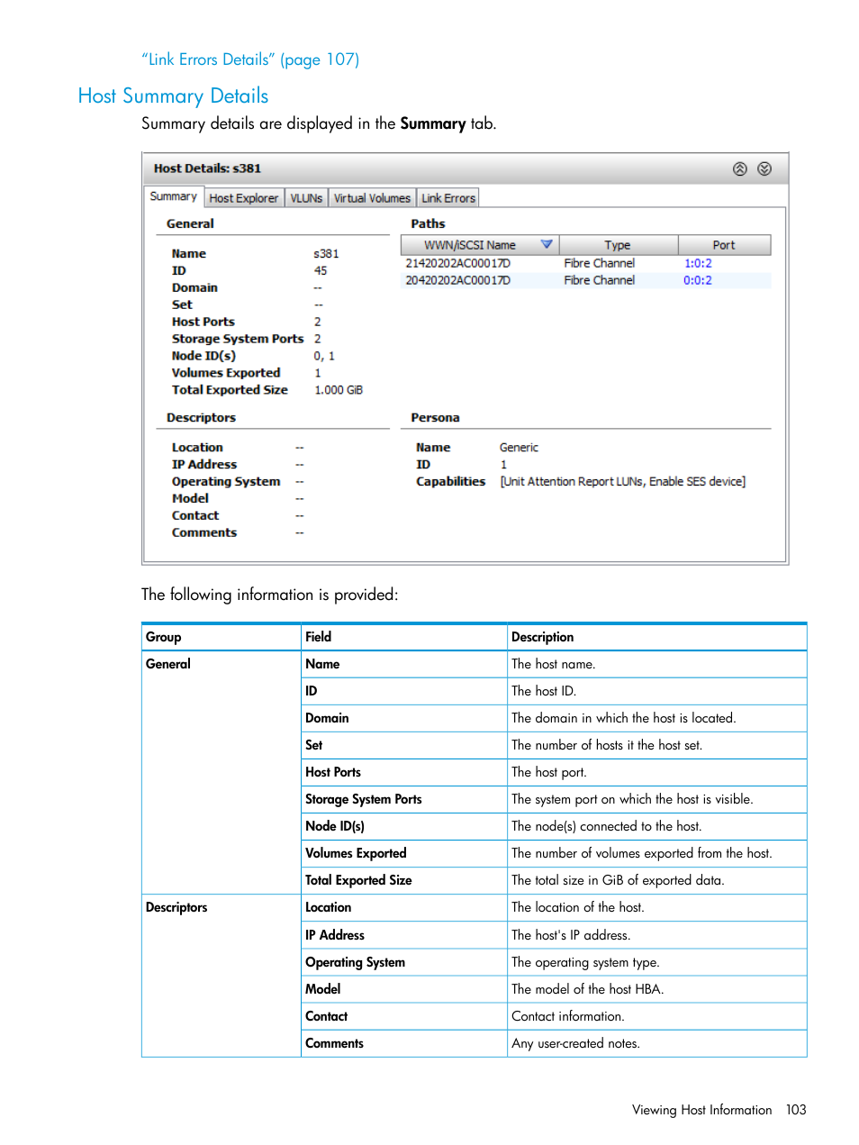Viewport: 859px width, 1145px height.
Task: Click table cell 'The domain in which the host is located.'
Action: (657, 718)
